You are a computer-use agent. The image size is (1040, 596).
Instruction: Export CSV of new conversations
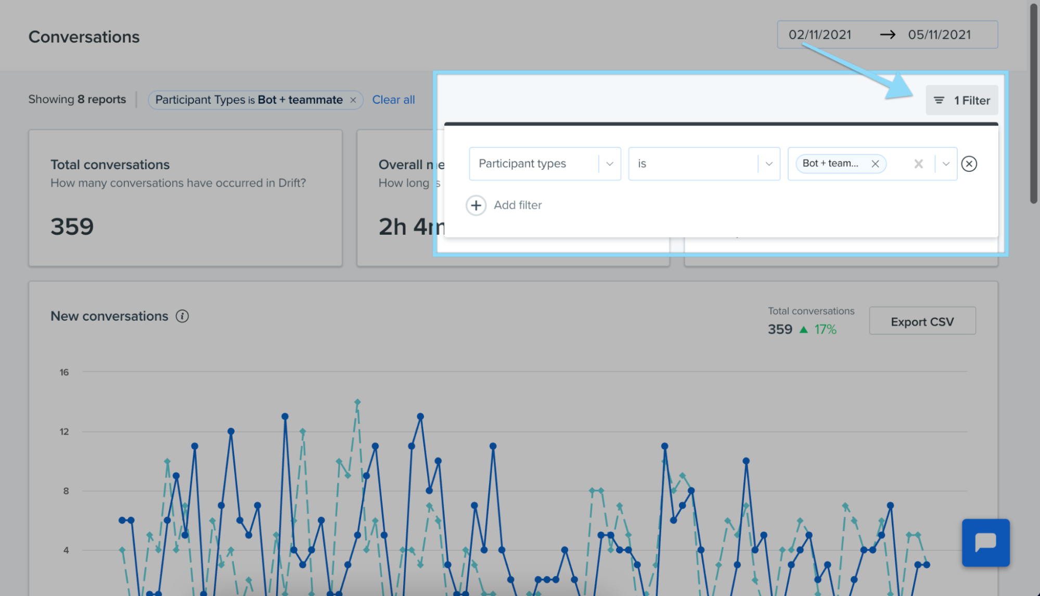click(922, 321)
